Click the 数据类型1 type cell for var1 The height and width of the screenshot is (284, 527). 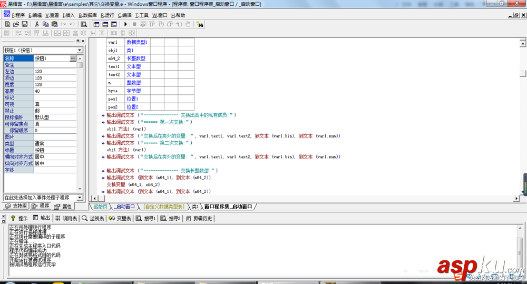(138, 42)
